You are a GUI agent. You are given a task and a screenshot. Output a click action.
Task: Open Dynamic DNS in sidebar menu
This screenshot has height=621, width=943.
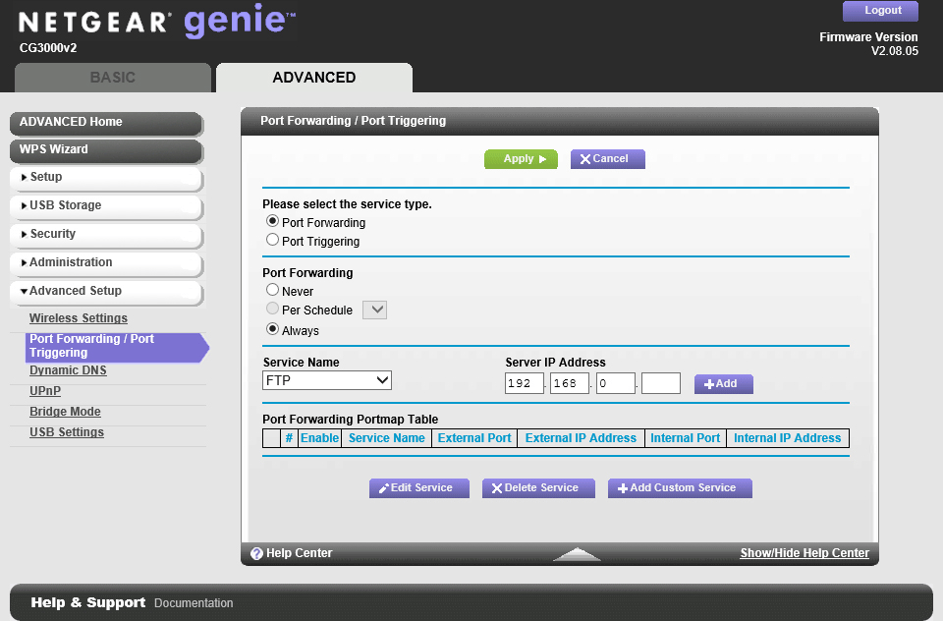[68, 370]
